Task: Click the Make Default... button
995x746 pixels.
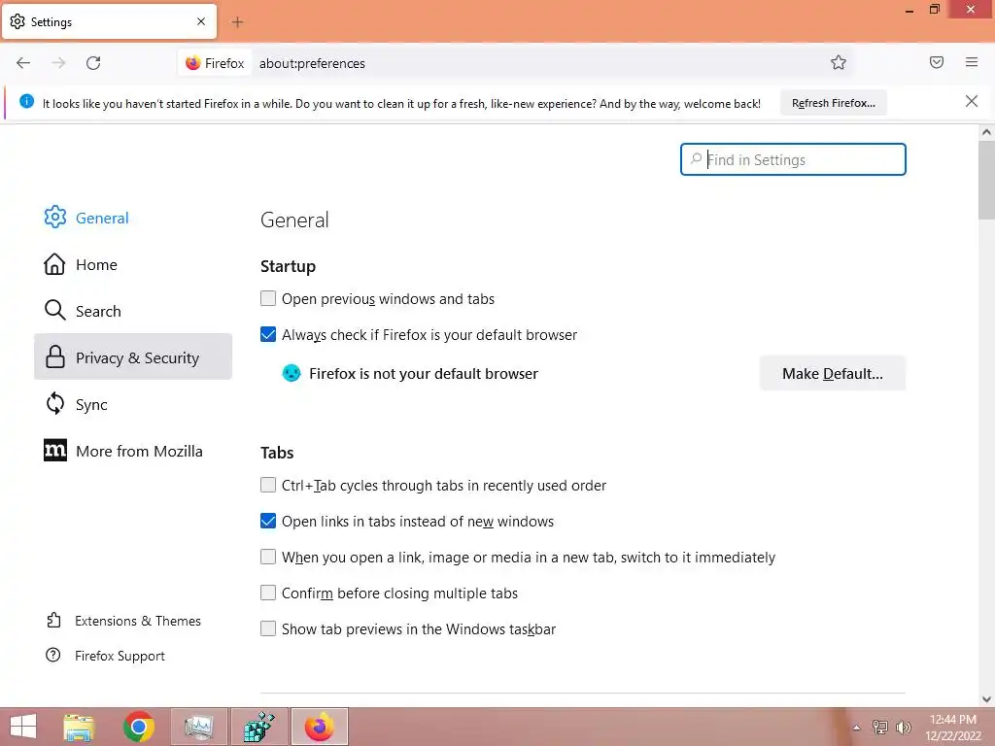Action: point(832,373)
